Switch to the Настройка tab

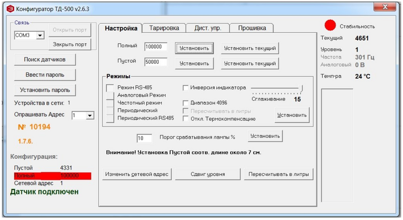click(x=121, y=28)
